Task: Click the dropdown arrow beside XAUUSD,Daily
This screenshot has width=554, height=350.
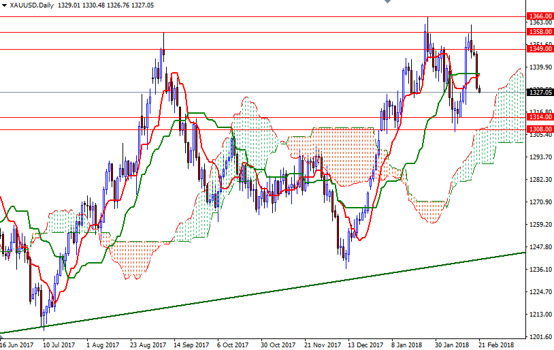Action: pyautogui.click(x=4, y=5)
